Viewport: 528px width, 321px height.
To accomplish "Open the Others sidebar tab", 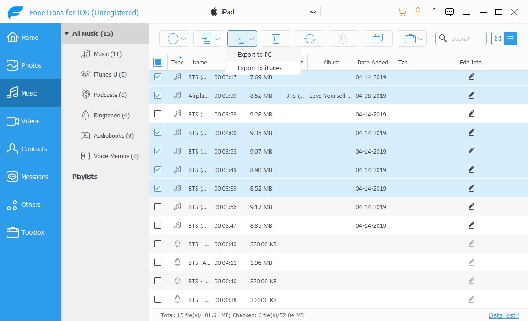I will coord(30,205).
